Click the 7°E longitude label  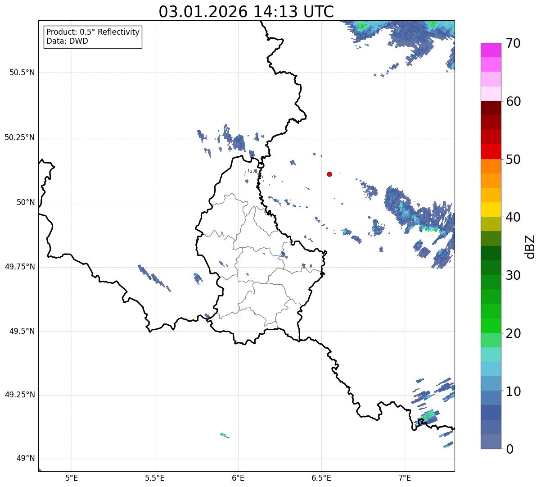click(x=405, y=478)
